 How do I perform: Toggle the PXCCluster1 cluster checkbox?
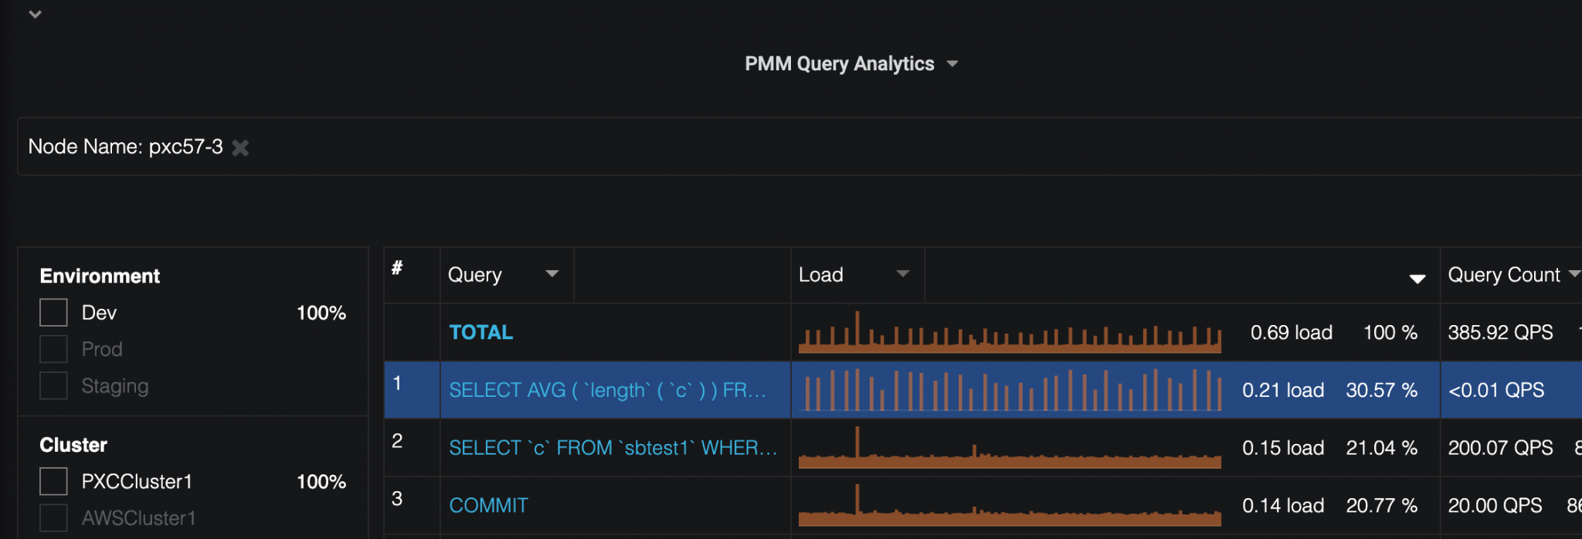click(53, 481)
